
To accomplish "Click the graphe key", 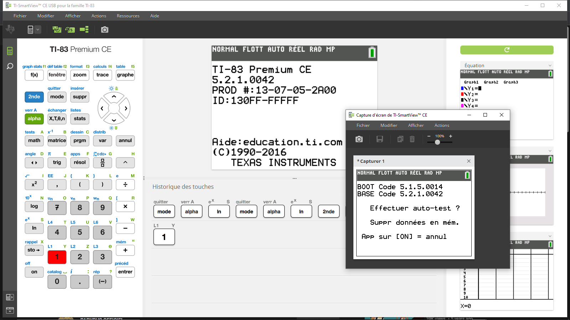I will (x=125, y=75).
